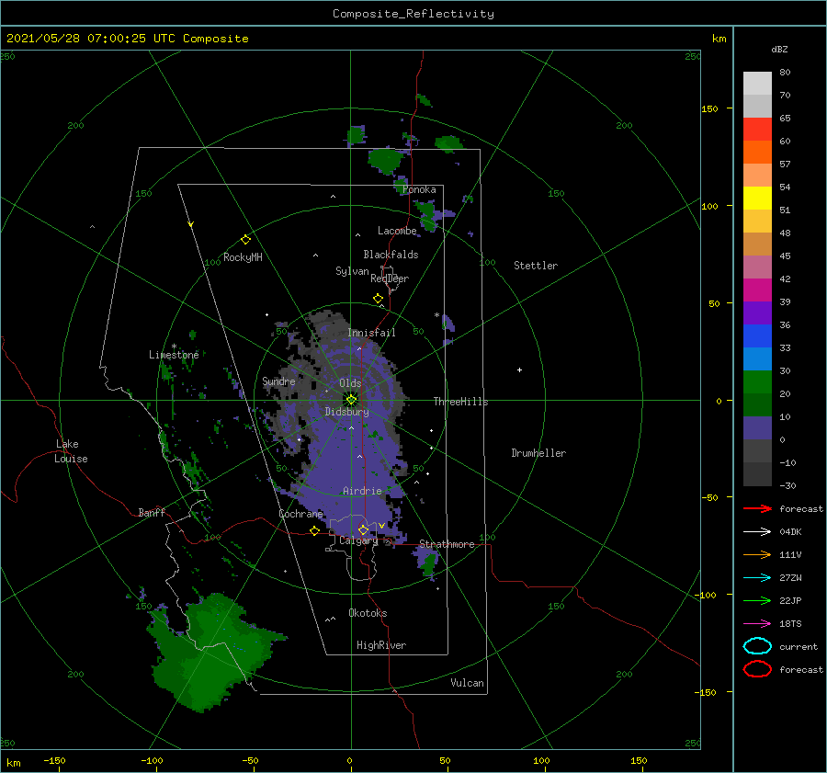Click the Vulcan label
Image resolution: width=827 pixels, height=773 pixels.
[x=467, y=683]
